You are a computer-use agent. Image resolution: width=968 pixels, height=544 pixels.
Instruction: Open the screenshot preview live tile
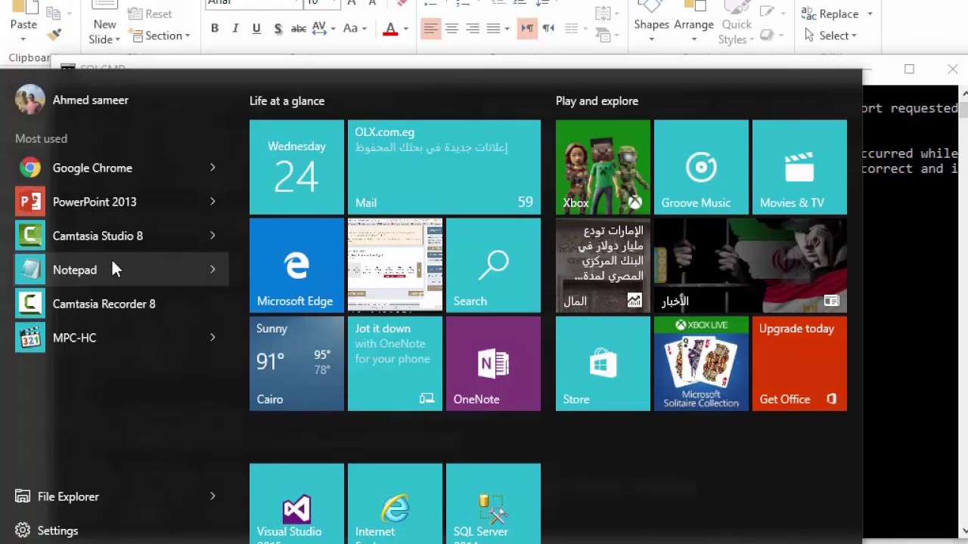click(x=395, y=265)
